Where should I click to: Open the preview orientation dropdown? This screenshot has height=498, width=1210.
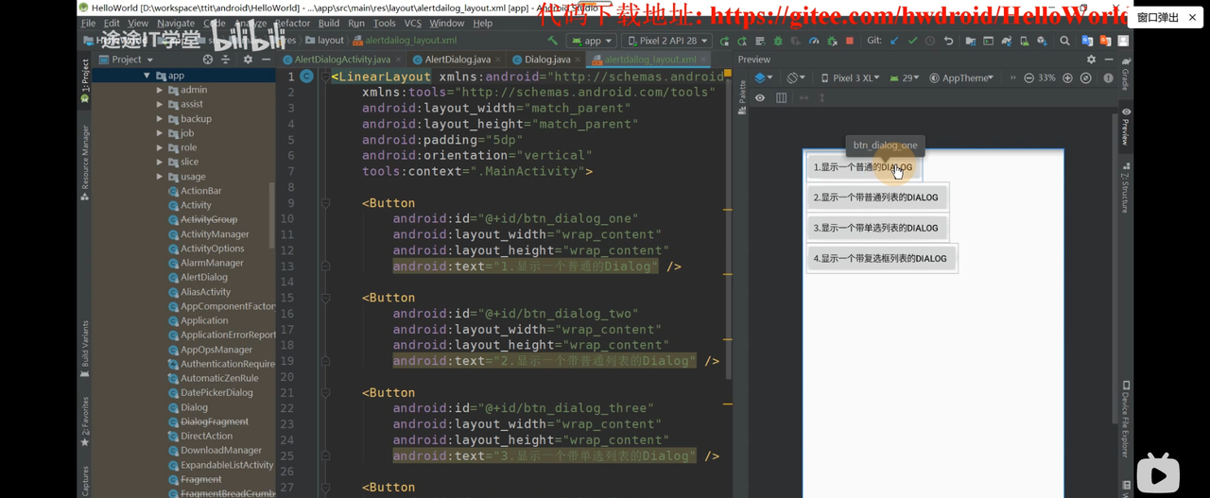796,78
